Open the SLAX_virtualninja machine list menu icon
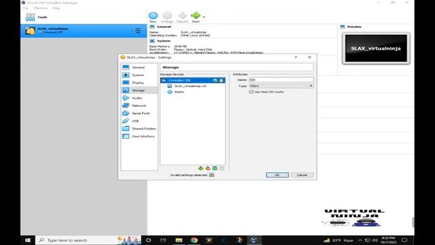Image resolution: width=435 pixels, height=245 pixels. 137,31
